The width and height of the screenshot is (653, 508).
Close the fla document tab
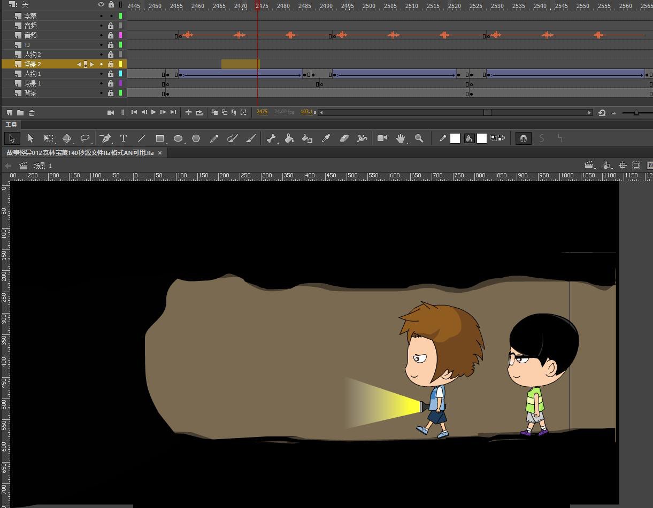point(159,153)
